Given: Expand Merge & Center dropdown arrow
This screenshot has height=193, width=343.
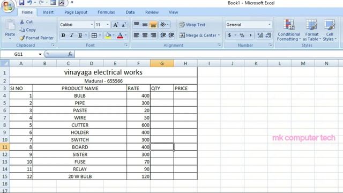Looking at the screenshot, I should coord(219,35).
